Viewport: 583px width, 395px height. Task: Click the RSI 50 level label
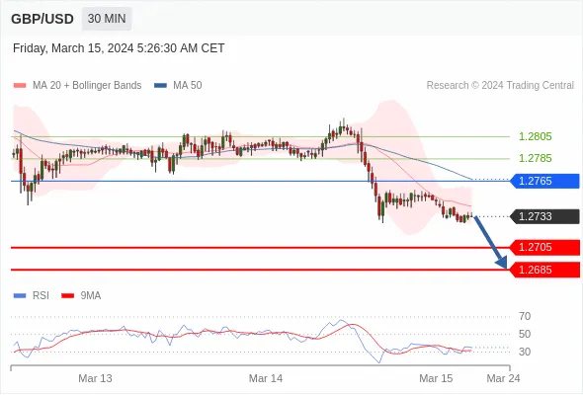point(525,335)
